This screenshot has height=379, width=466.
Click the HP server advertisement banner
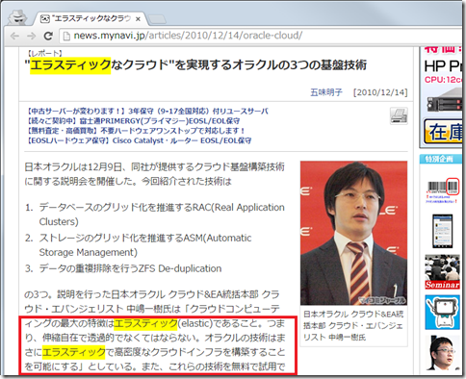click(x=442, y=96)
